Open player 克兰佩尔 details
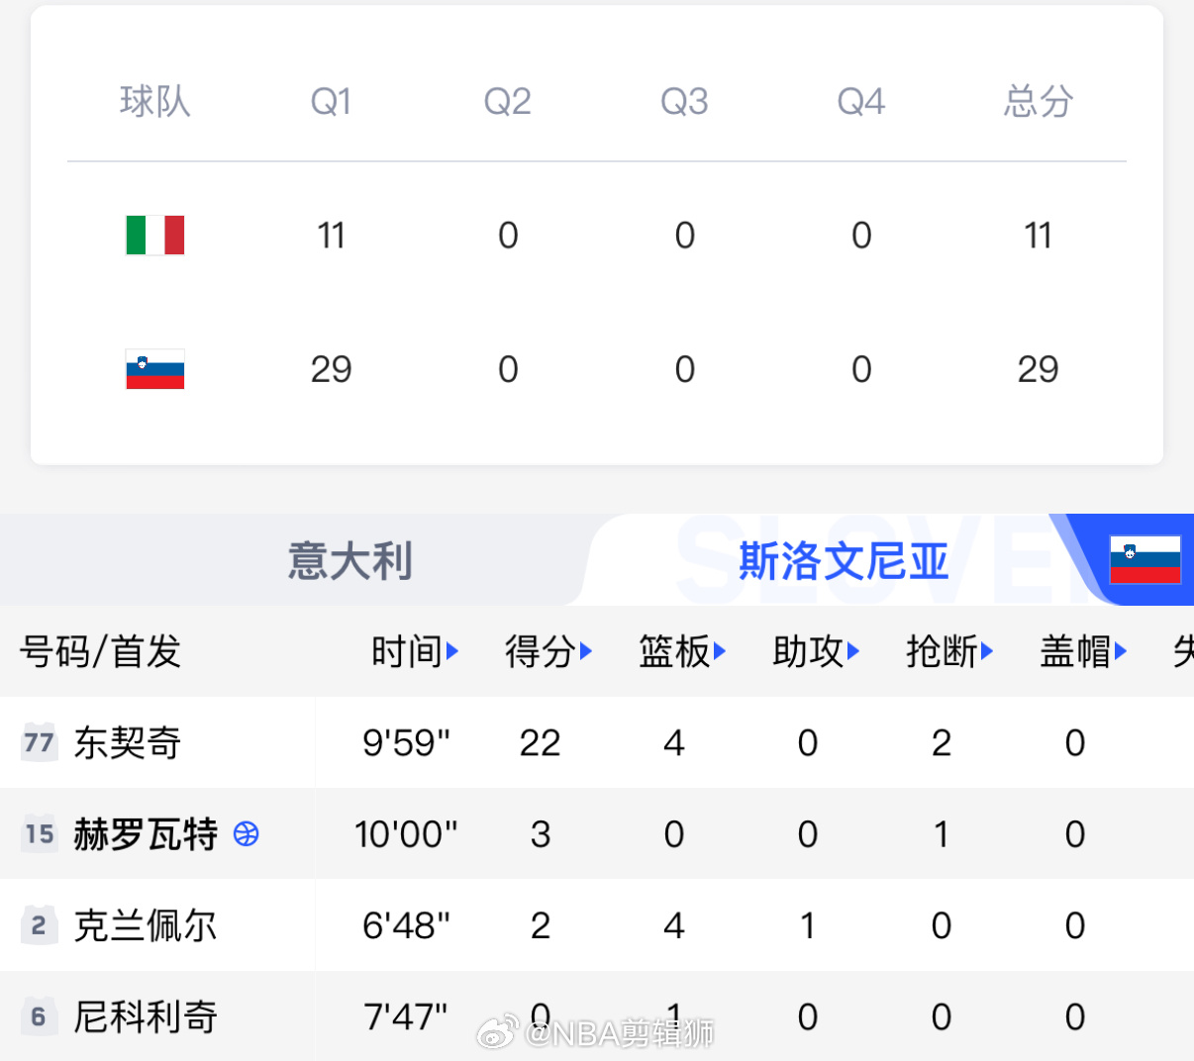Screen dimensions: 1194x1061 146,925
